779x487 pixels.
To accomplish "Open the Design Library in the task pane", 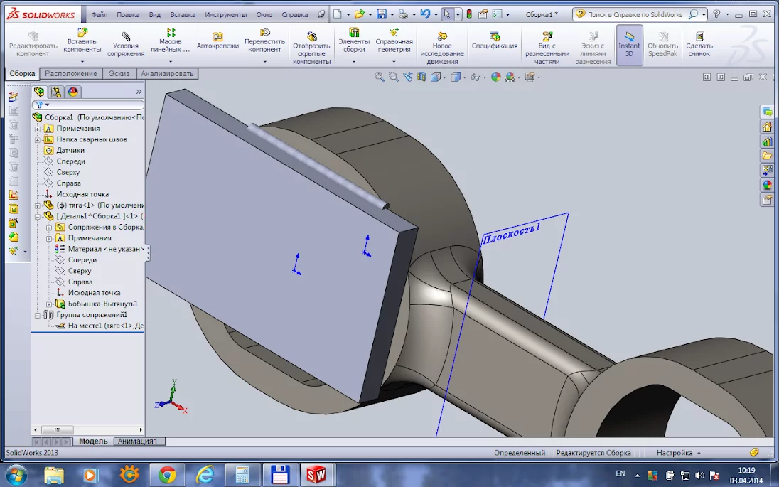I will 767,141.
